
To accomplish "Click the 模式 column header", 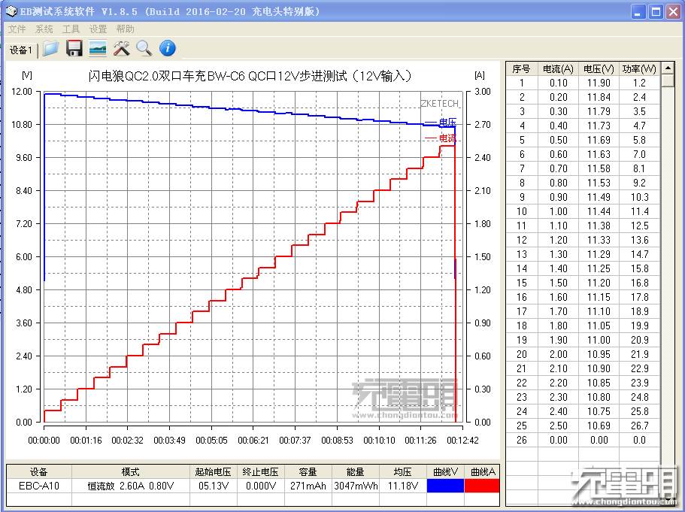I will click(x=130, y=472).
